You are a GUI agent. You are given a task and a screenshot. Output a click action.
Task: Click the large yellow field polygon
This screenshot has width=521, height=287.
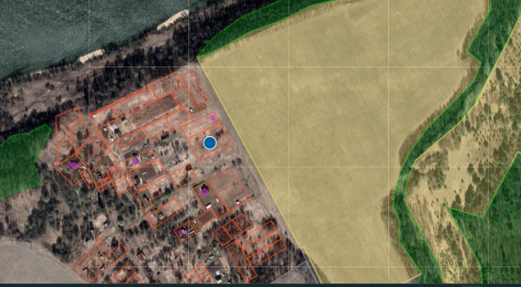323,130
